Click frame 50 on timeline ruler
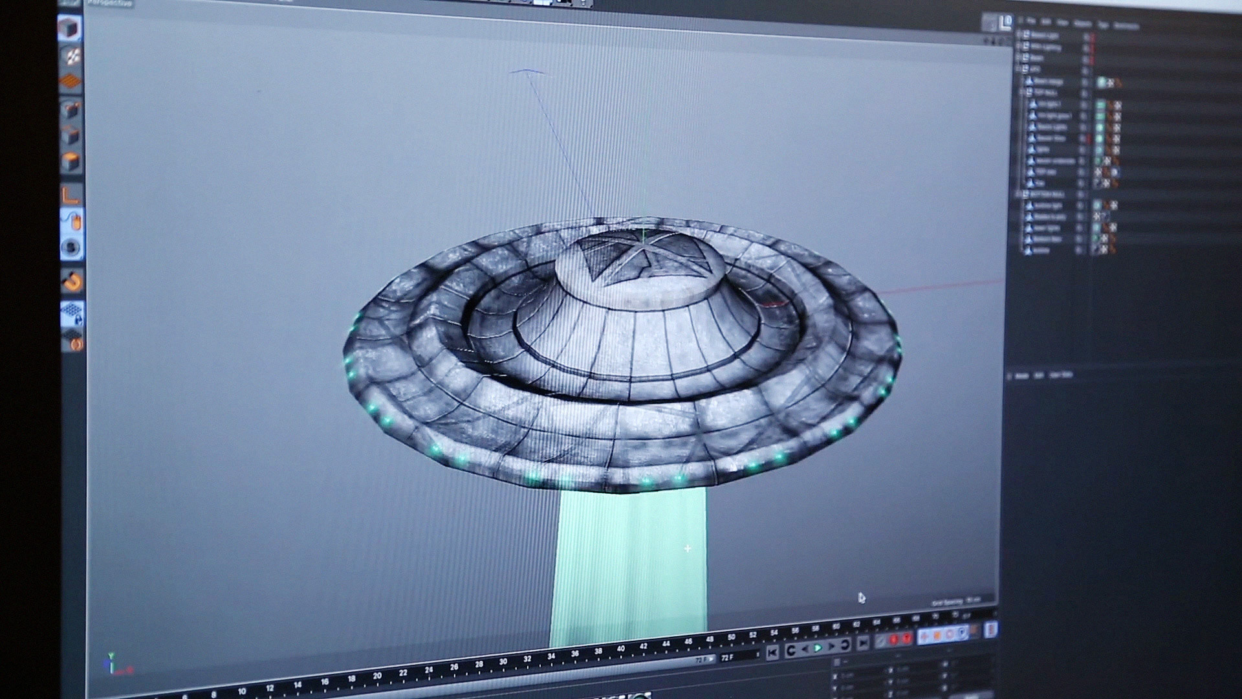Viewport: 1242px width, 699px height. tap(731, 637)
